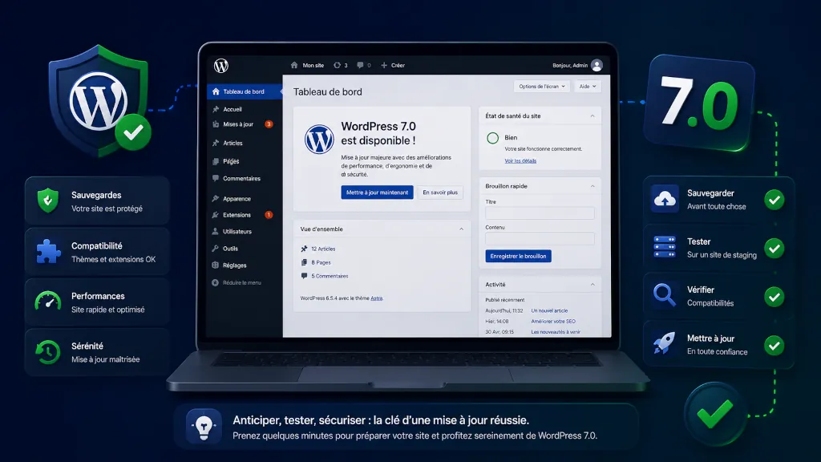
Task: Click the Outils wrench icon
Action: tap(216, 249)
